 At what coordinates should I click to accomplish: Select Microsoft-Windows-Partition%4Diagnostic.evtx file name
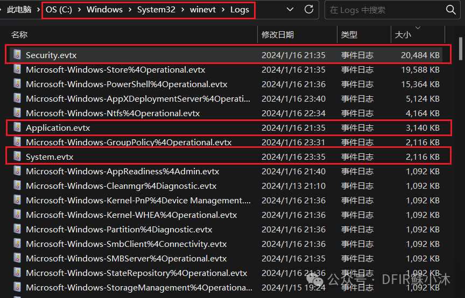[x=119, y=230]
